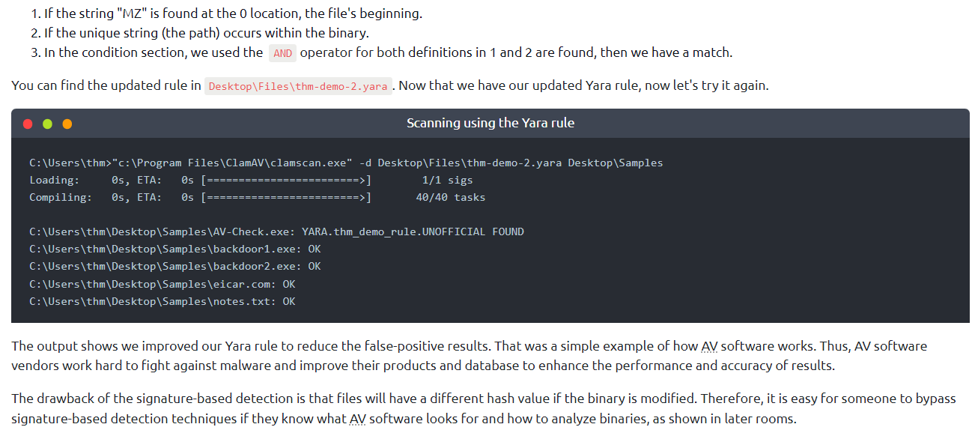Click the Loading progress bar
Viewport: 978px width, 439px height.
287,180
